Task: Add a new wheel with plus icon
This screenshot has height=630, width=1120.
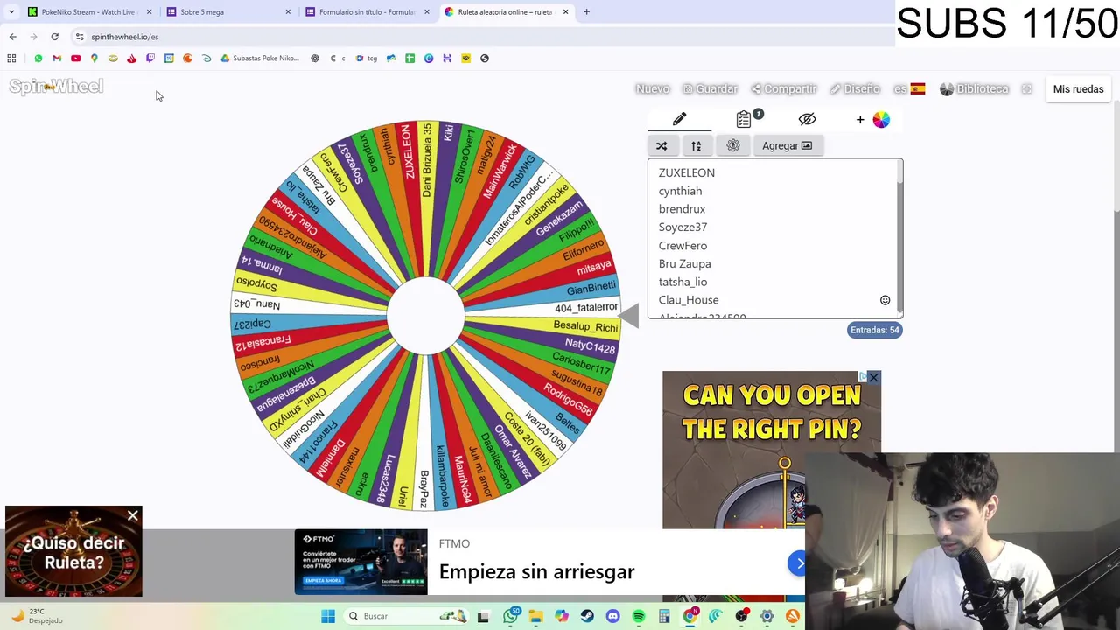Action: tap(860, 120)
